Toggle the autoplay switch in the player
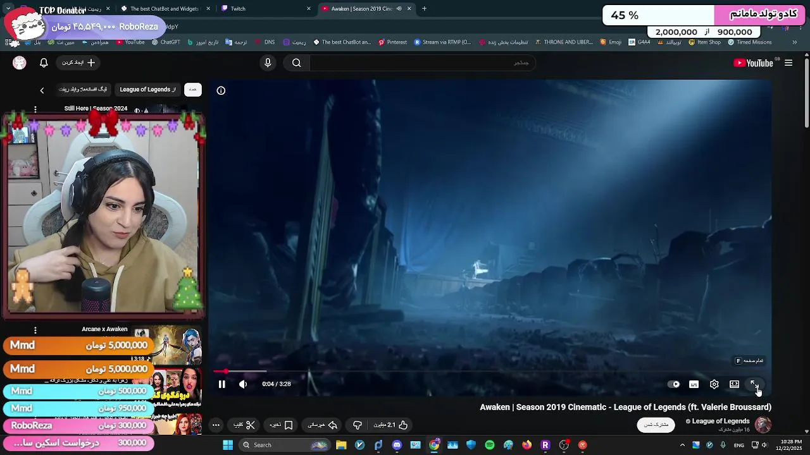The width and height of the screenshot is (810, 455). [x=674, y=384]
